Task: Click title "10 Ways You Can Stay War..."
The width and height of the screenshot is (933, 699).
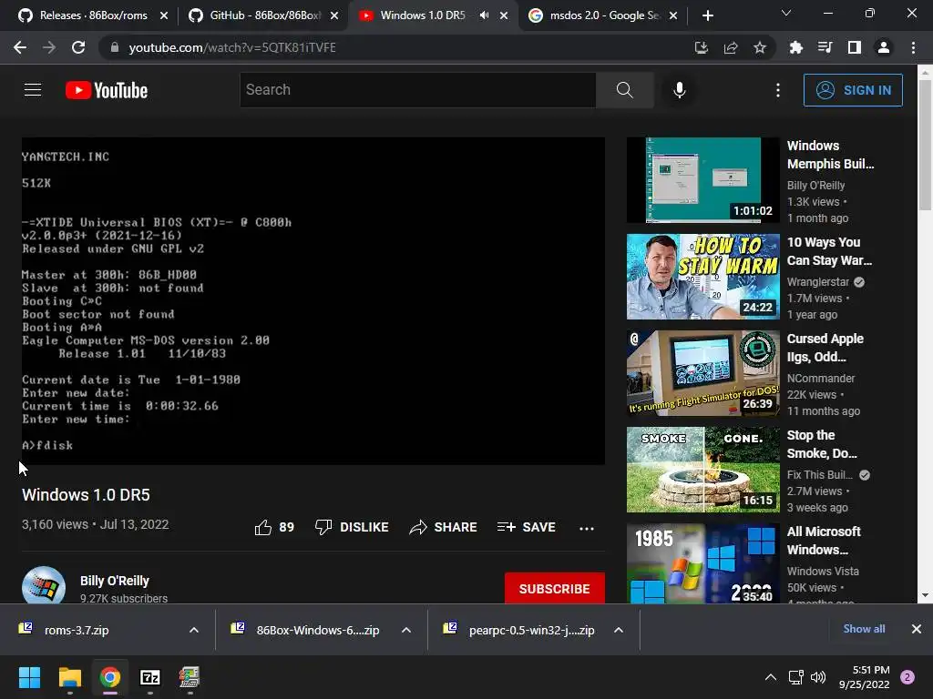Action: [x=829, y=251]
